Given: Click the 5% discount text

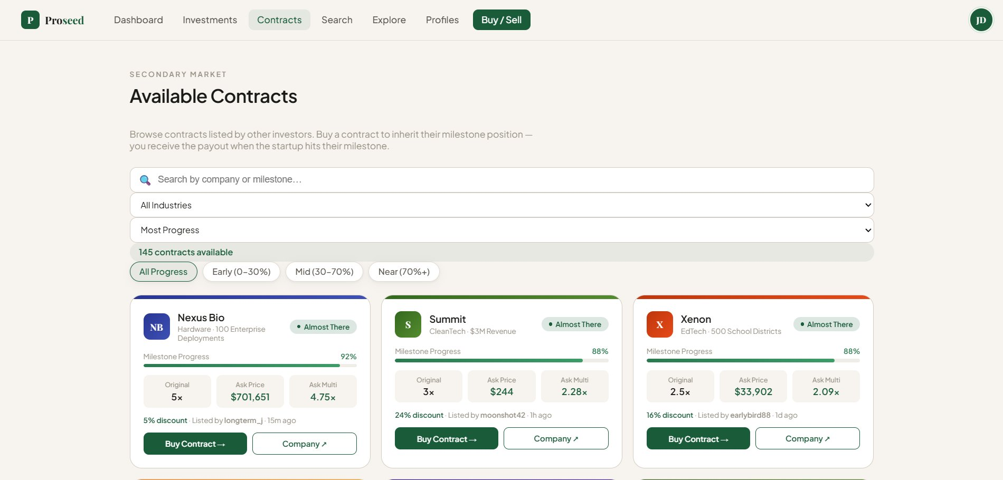Looking at the screenshot, I should pos(165,420).
